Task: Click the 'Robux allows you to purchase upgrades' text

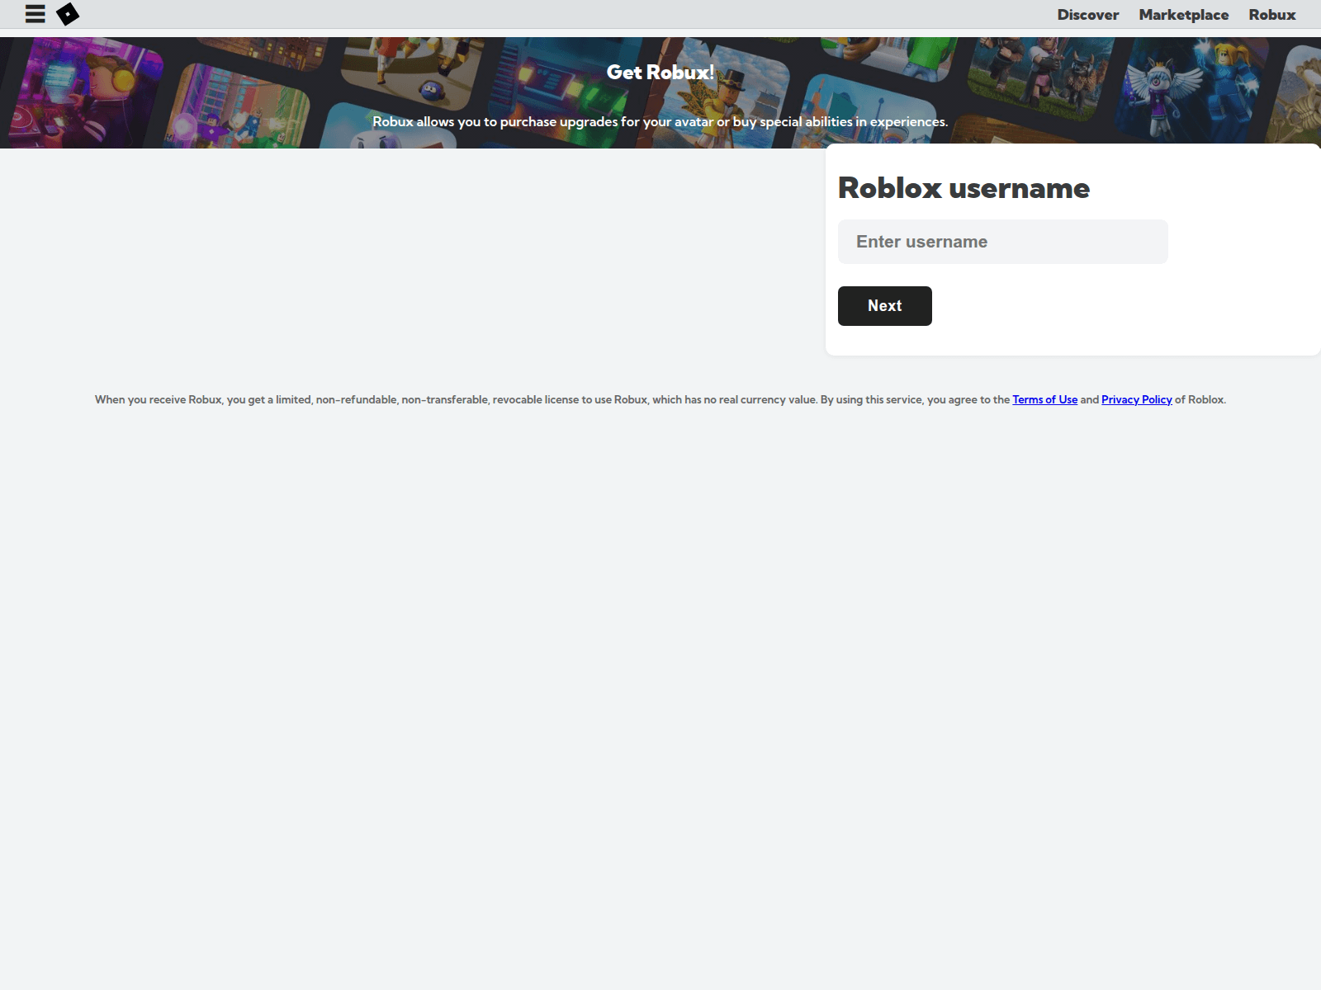Action: point(660,122)
